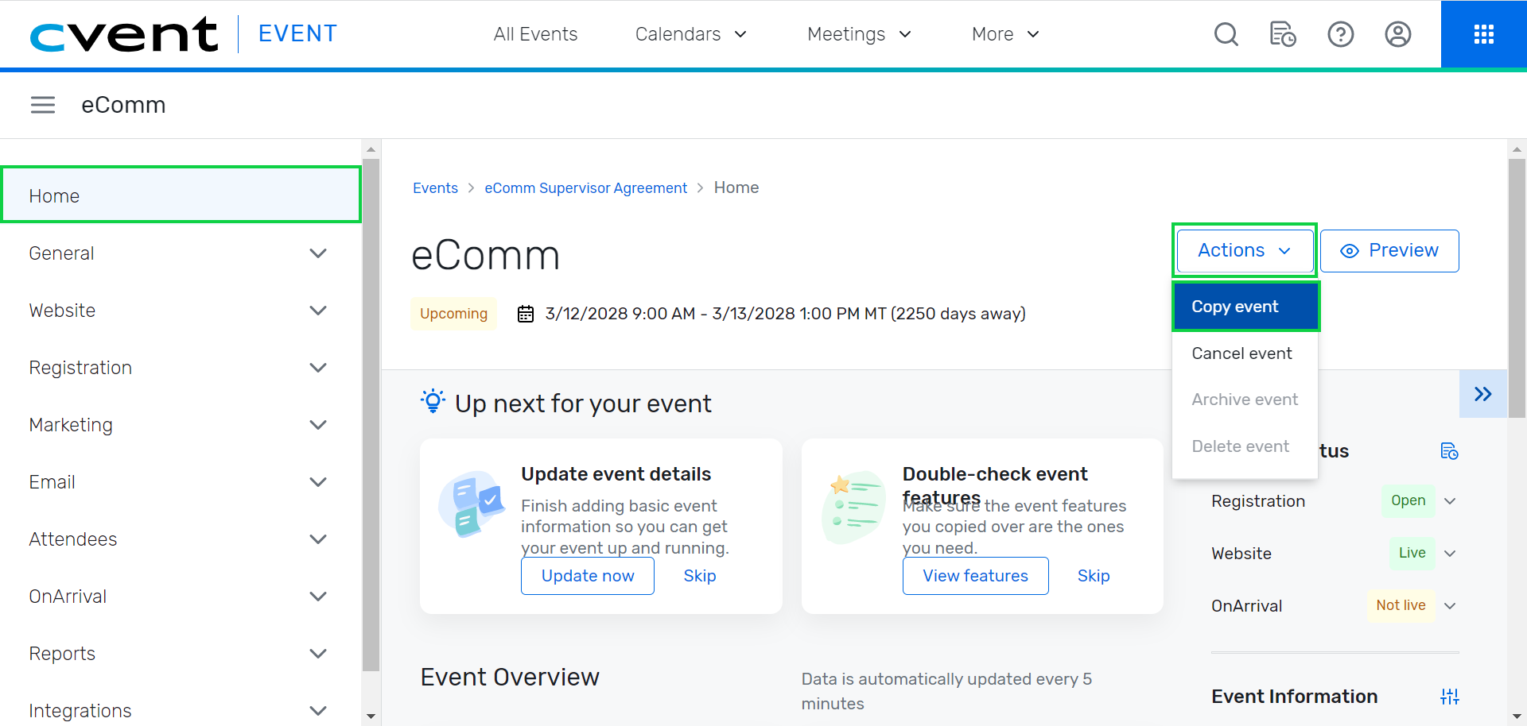Image resolution: width=1527 pixels, height=726 pixels.
Task: Click the event date range text
Action: coord(785,314)
